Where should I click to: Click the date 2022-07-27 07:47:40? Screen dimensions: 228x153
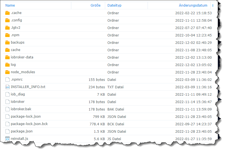193,28
